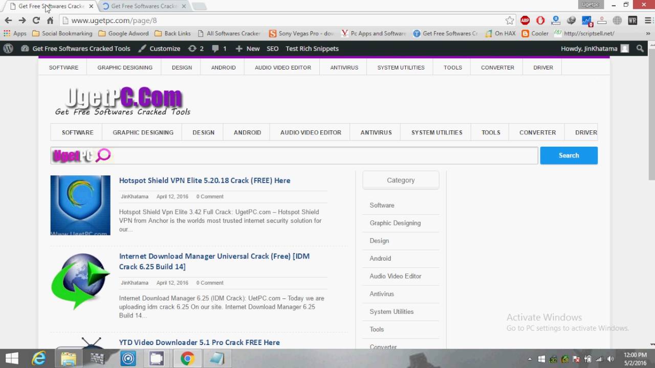Select System Utilities in the Category sidebar
The width and height of the screenshot is (655, 368).
391,311
